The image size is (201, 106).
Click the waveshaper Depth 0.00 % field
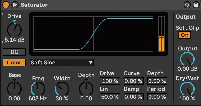tap(157, 81)
